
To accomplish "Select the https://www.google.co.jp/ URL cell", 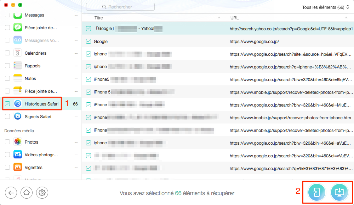I will 254,42.
